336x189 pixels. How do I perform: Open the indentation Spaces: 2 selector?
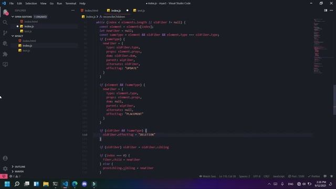click(245, 176)
